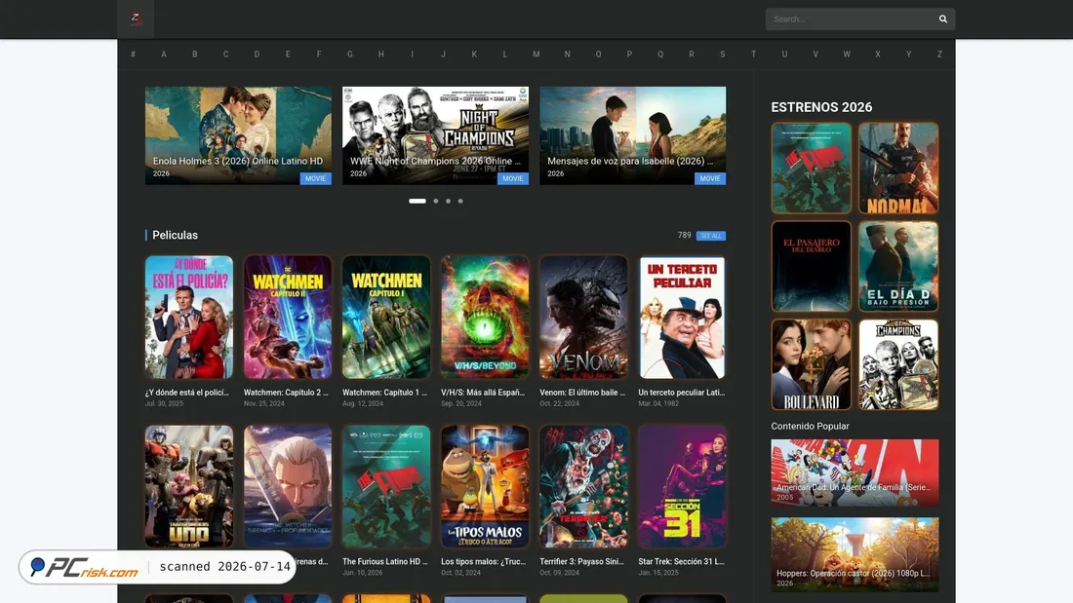Open El Día D Bajo Presión poster
This screenshot has width=1073, height=603.
pos(898,266)
